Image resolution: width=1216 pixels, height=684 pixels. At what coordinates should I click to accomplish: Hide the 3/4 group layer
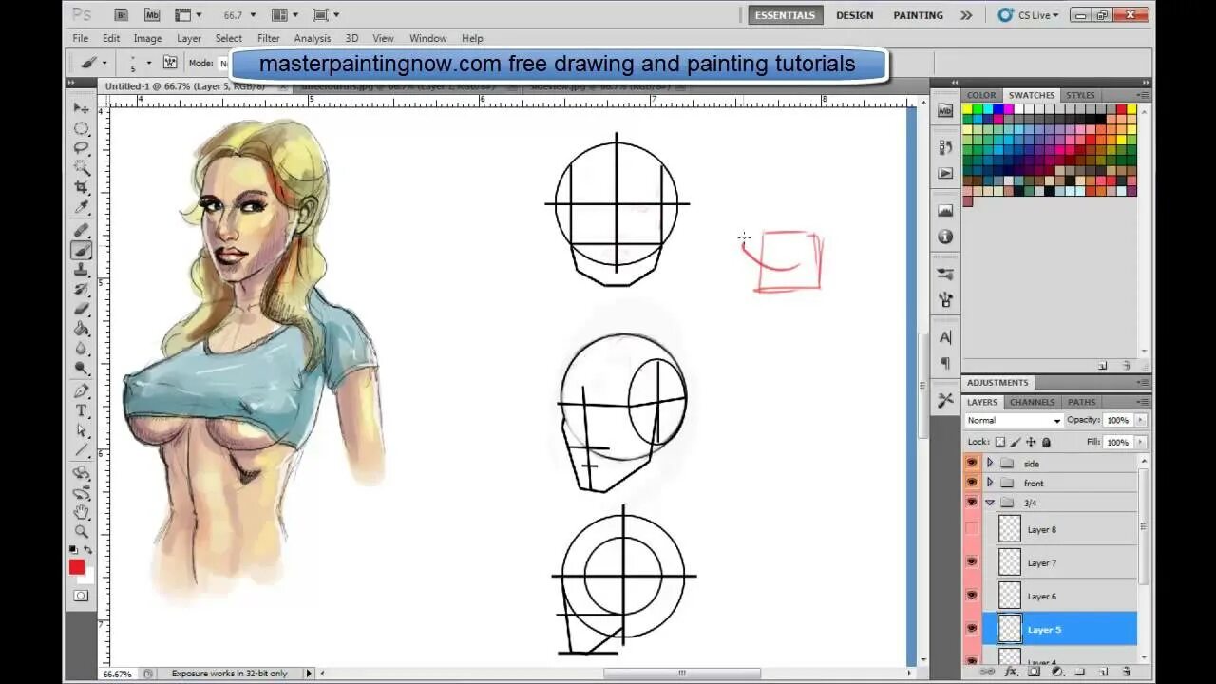[x=971, y=503]
